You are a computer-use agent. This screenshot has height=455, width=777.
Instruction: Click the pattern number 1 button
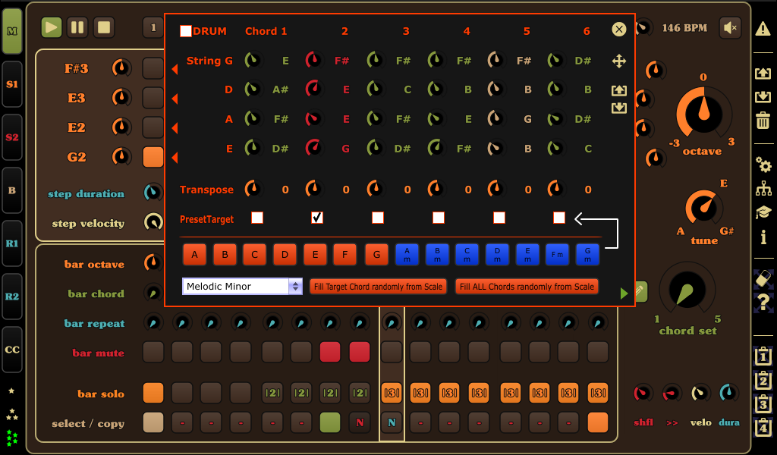153,28
